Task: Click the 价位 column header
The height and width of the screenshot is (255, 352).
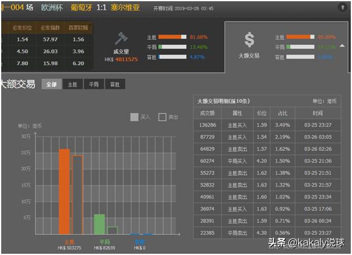Action: pos(262,113)
